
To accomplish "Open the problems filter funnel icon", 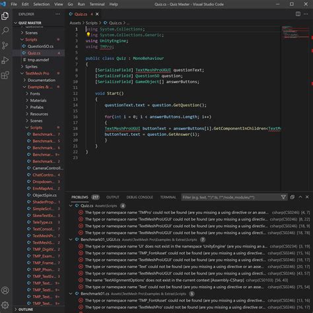I will (x=283, y=197).
